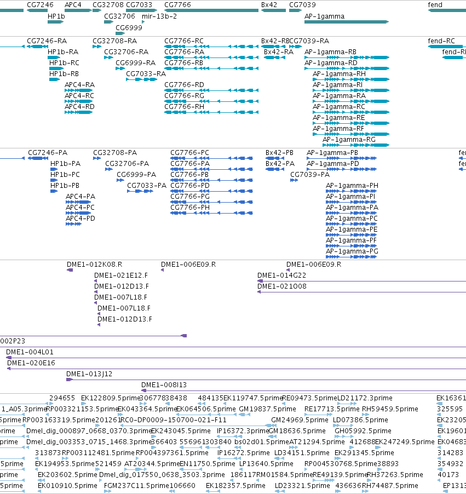Select the APC4 gene label
Image resolution: width=466 pixels, height=494 pixels.
[x=73, y=5]
